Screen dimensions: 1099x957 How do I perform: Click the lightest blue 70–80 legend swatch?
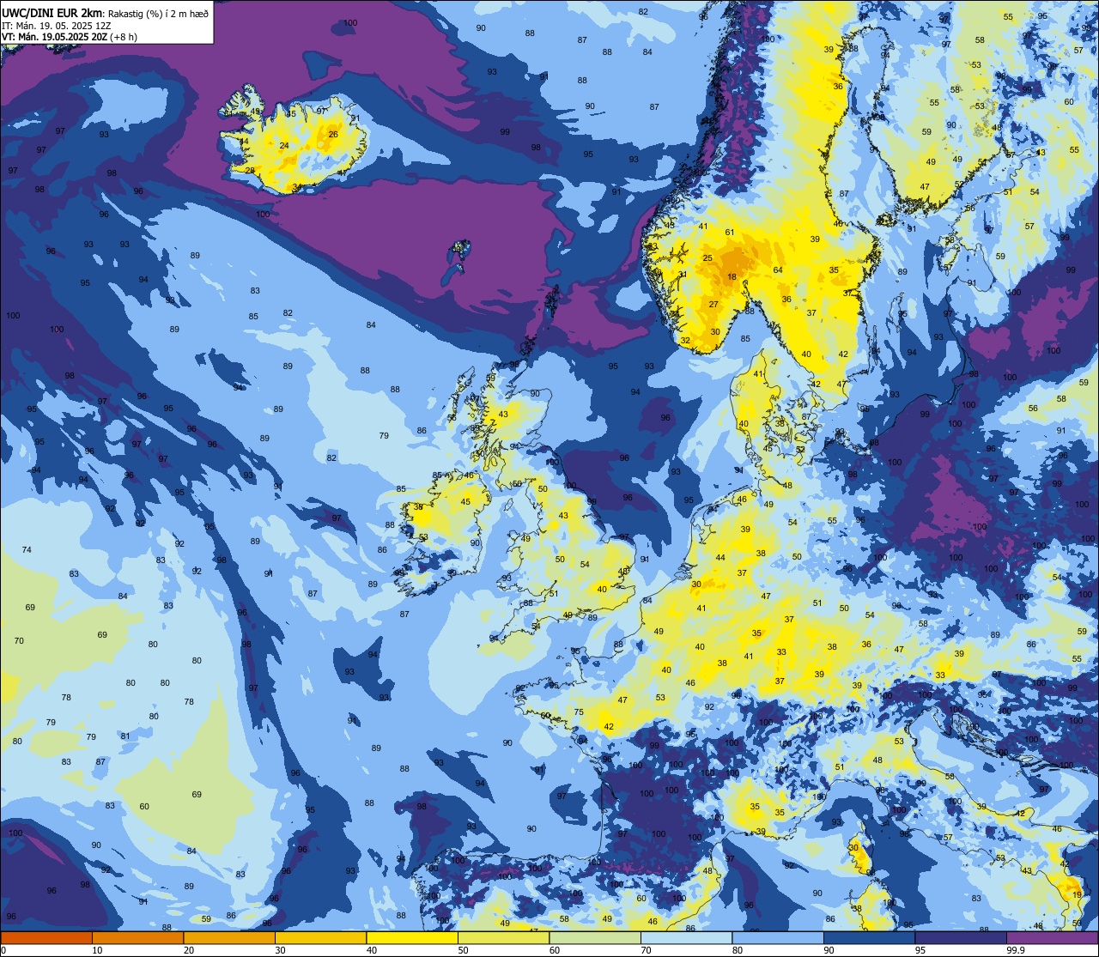(x=686, y=937)
